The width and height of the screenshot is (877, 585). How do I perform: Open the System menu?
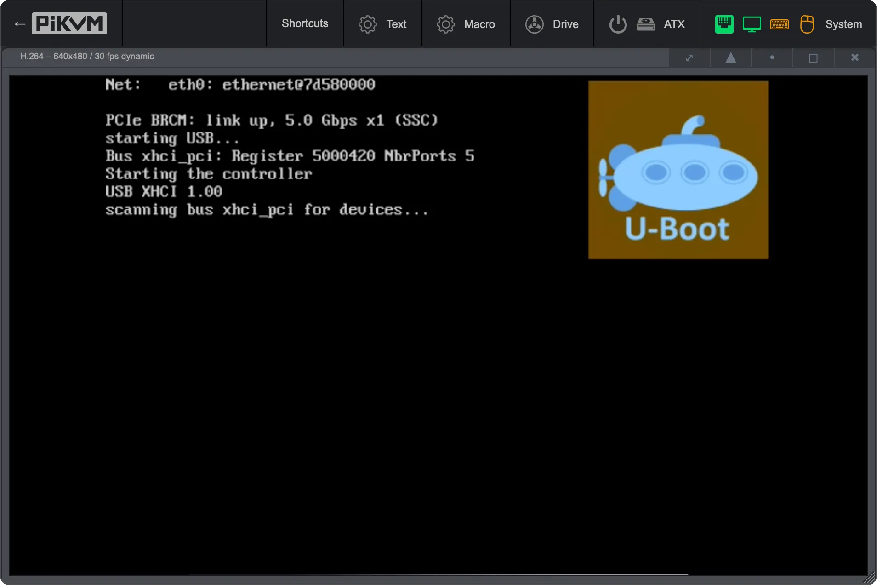pyautogui.click(x=843, y=24)
